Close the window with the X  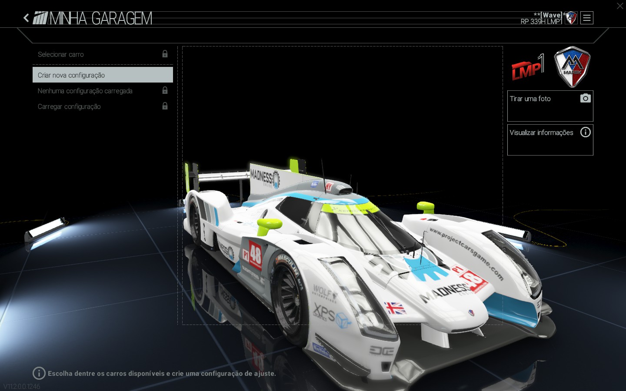[x=620, y=6]
